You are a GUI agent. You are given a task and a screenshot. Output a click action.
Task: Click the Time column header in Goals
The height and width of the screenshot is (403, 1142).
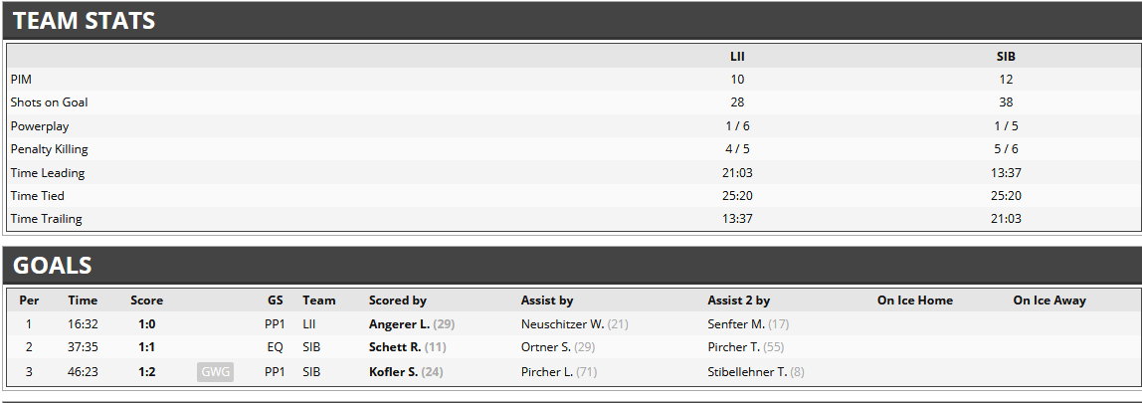click(83, 301)
